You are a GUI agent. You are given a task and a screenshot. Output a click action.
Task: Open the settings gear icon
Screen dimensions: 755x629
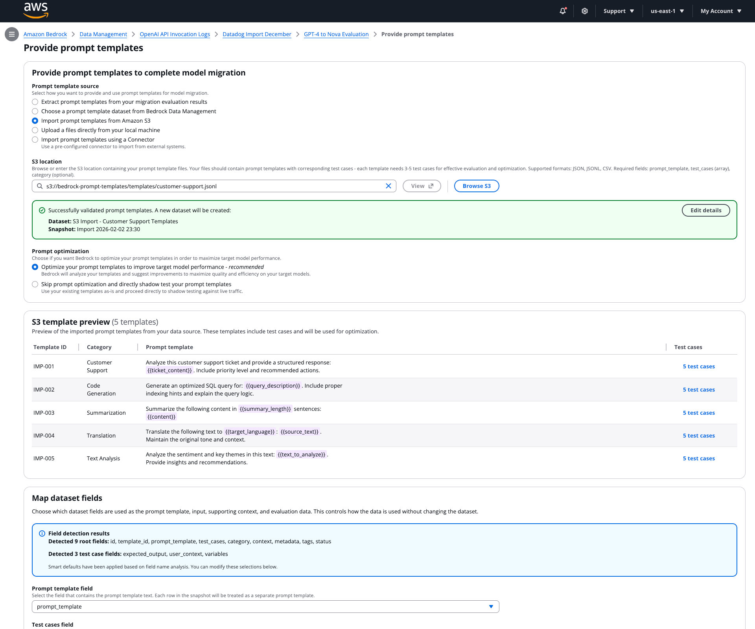click(x=585, y=11)
